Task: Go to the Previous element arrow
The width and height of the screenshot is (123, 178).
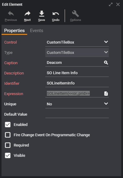Action: (x=11, y=14)
